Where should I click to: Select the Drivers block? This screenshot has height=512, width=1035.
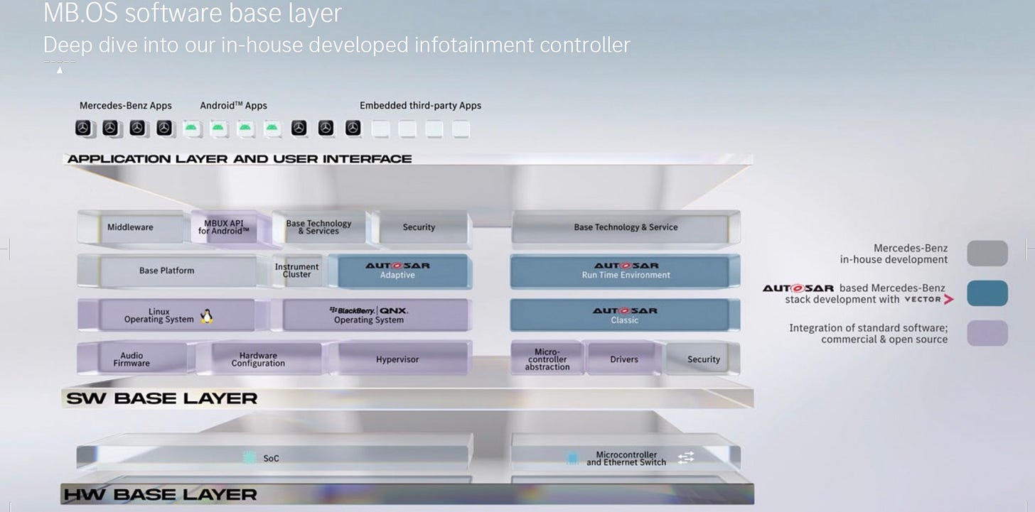coord(624,359)
